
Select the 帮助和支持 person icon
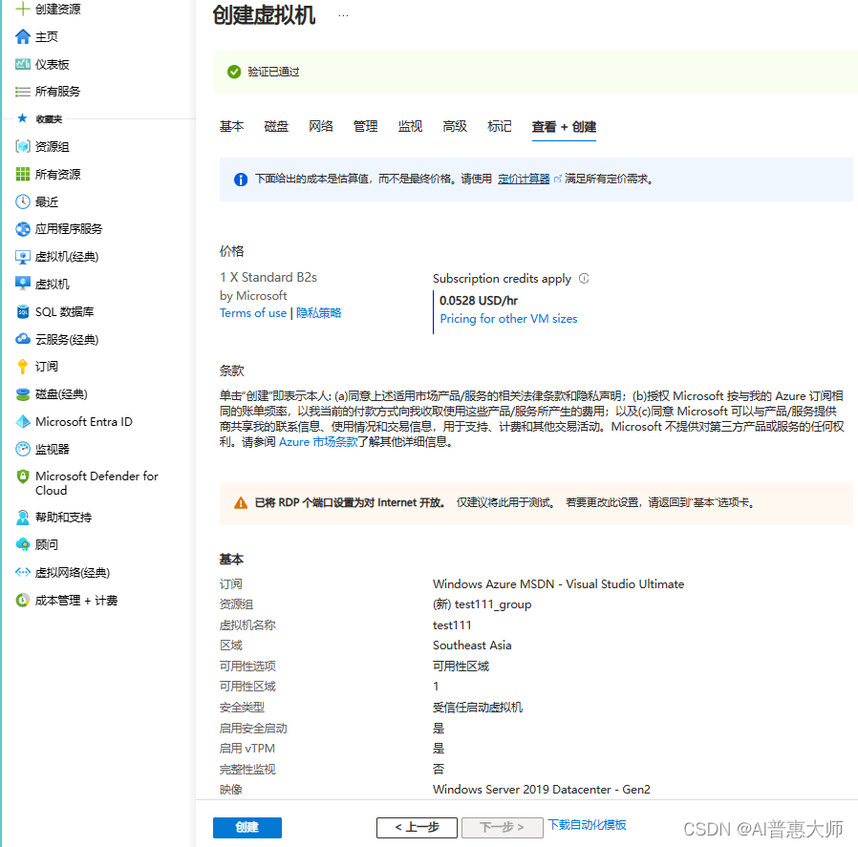[22, 518]
